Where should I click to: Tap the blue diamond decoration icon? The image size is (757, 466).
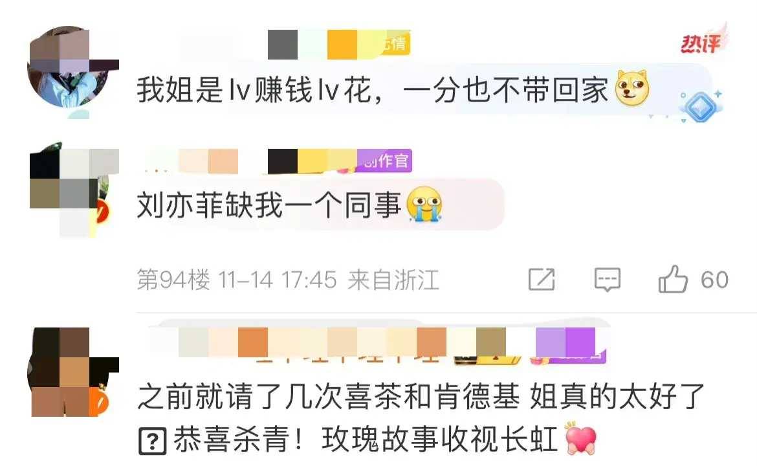[701, 106]
